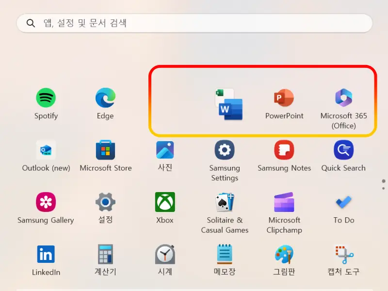Launch Outlook (new)
Viewport: 388px width, 291px height.
point(46,150)
